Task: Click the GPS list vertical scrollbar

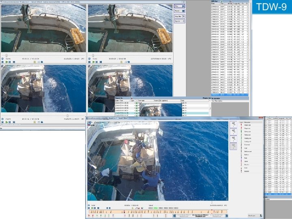Action: [250, 48]
